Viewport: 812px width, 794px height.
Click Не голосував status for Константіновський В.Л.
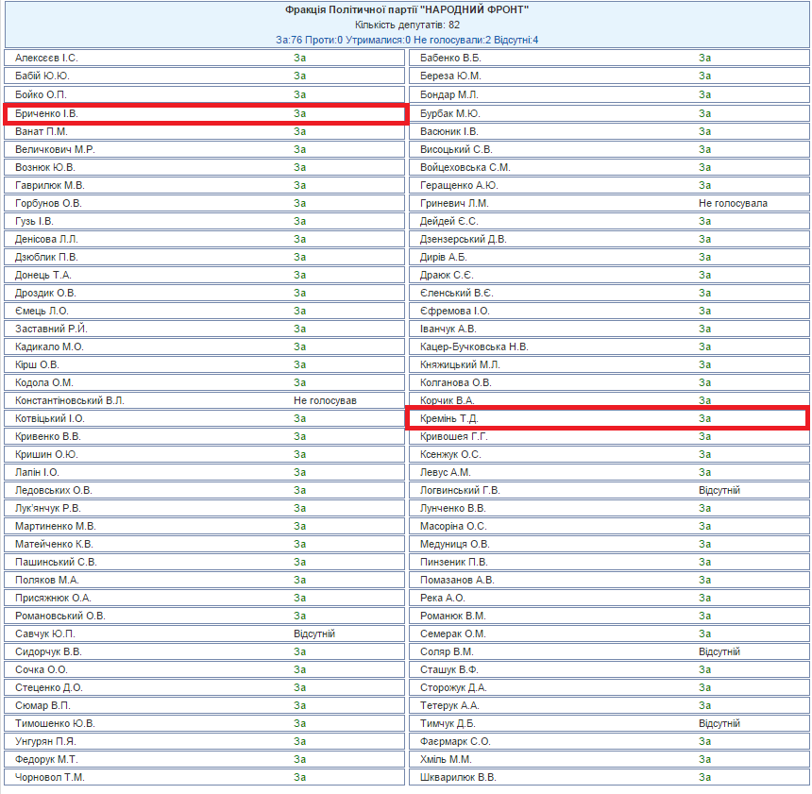point(325,400)
